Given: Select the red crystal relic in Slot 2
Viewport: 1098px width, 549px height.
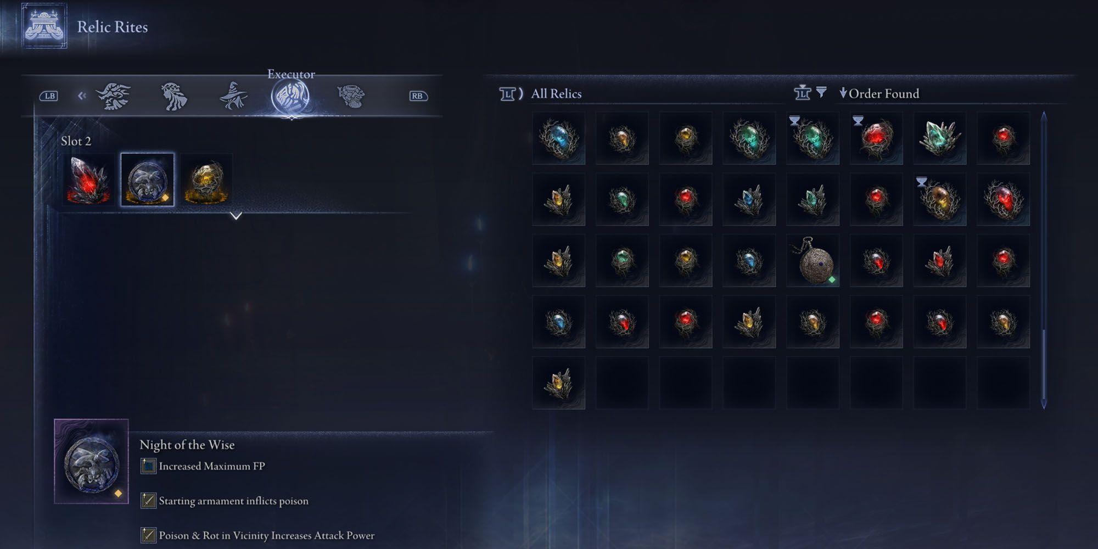Looking at the screenshot, I should [89, 180].
